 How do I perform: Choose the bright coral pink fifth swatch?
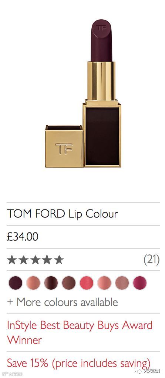click(x=87, y=283)
